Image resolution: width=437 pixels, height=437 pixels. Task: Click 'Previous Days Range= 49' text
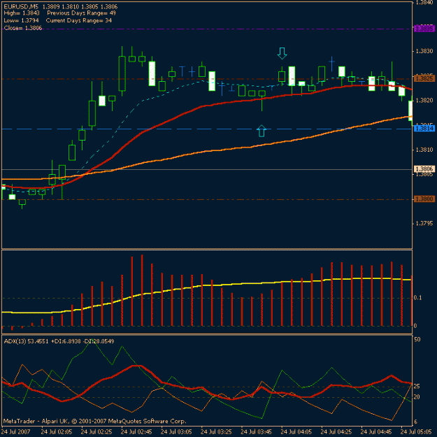tap(81, 13)
